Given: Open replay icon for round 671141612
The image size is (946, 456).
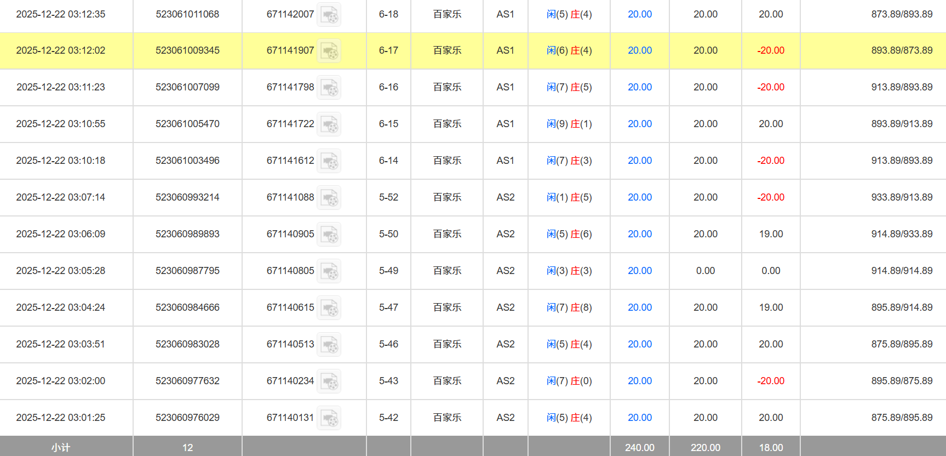Looking at the screenshot, I should tap(329, 161).
